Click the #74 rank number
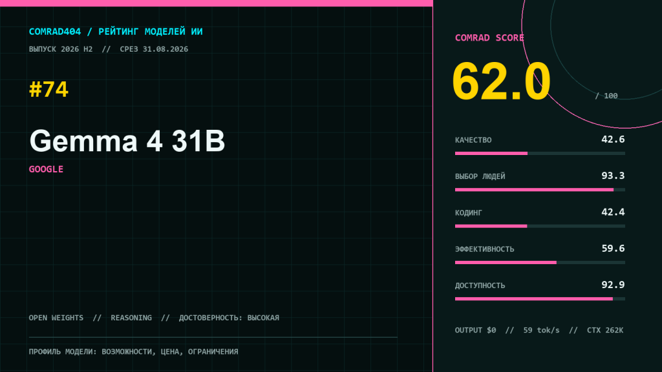662x372 pixels. [x=48, y=89]
